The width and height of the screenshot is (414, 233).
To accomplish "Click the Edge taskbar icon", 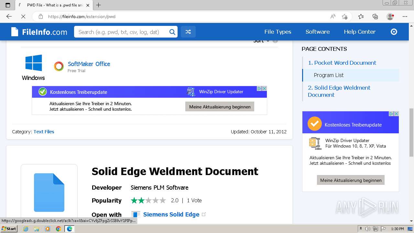I will point(70,229).
